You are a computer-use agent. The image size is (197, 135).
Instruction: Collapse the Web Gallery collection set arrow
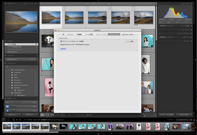(x=9, y=93)
